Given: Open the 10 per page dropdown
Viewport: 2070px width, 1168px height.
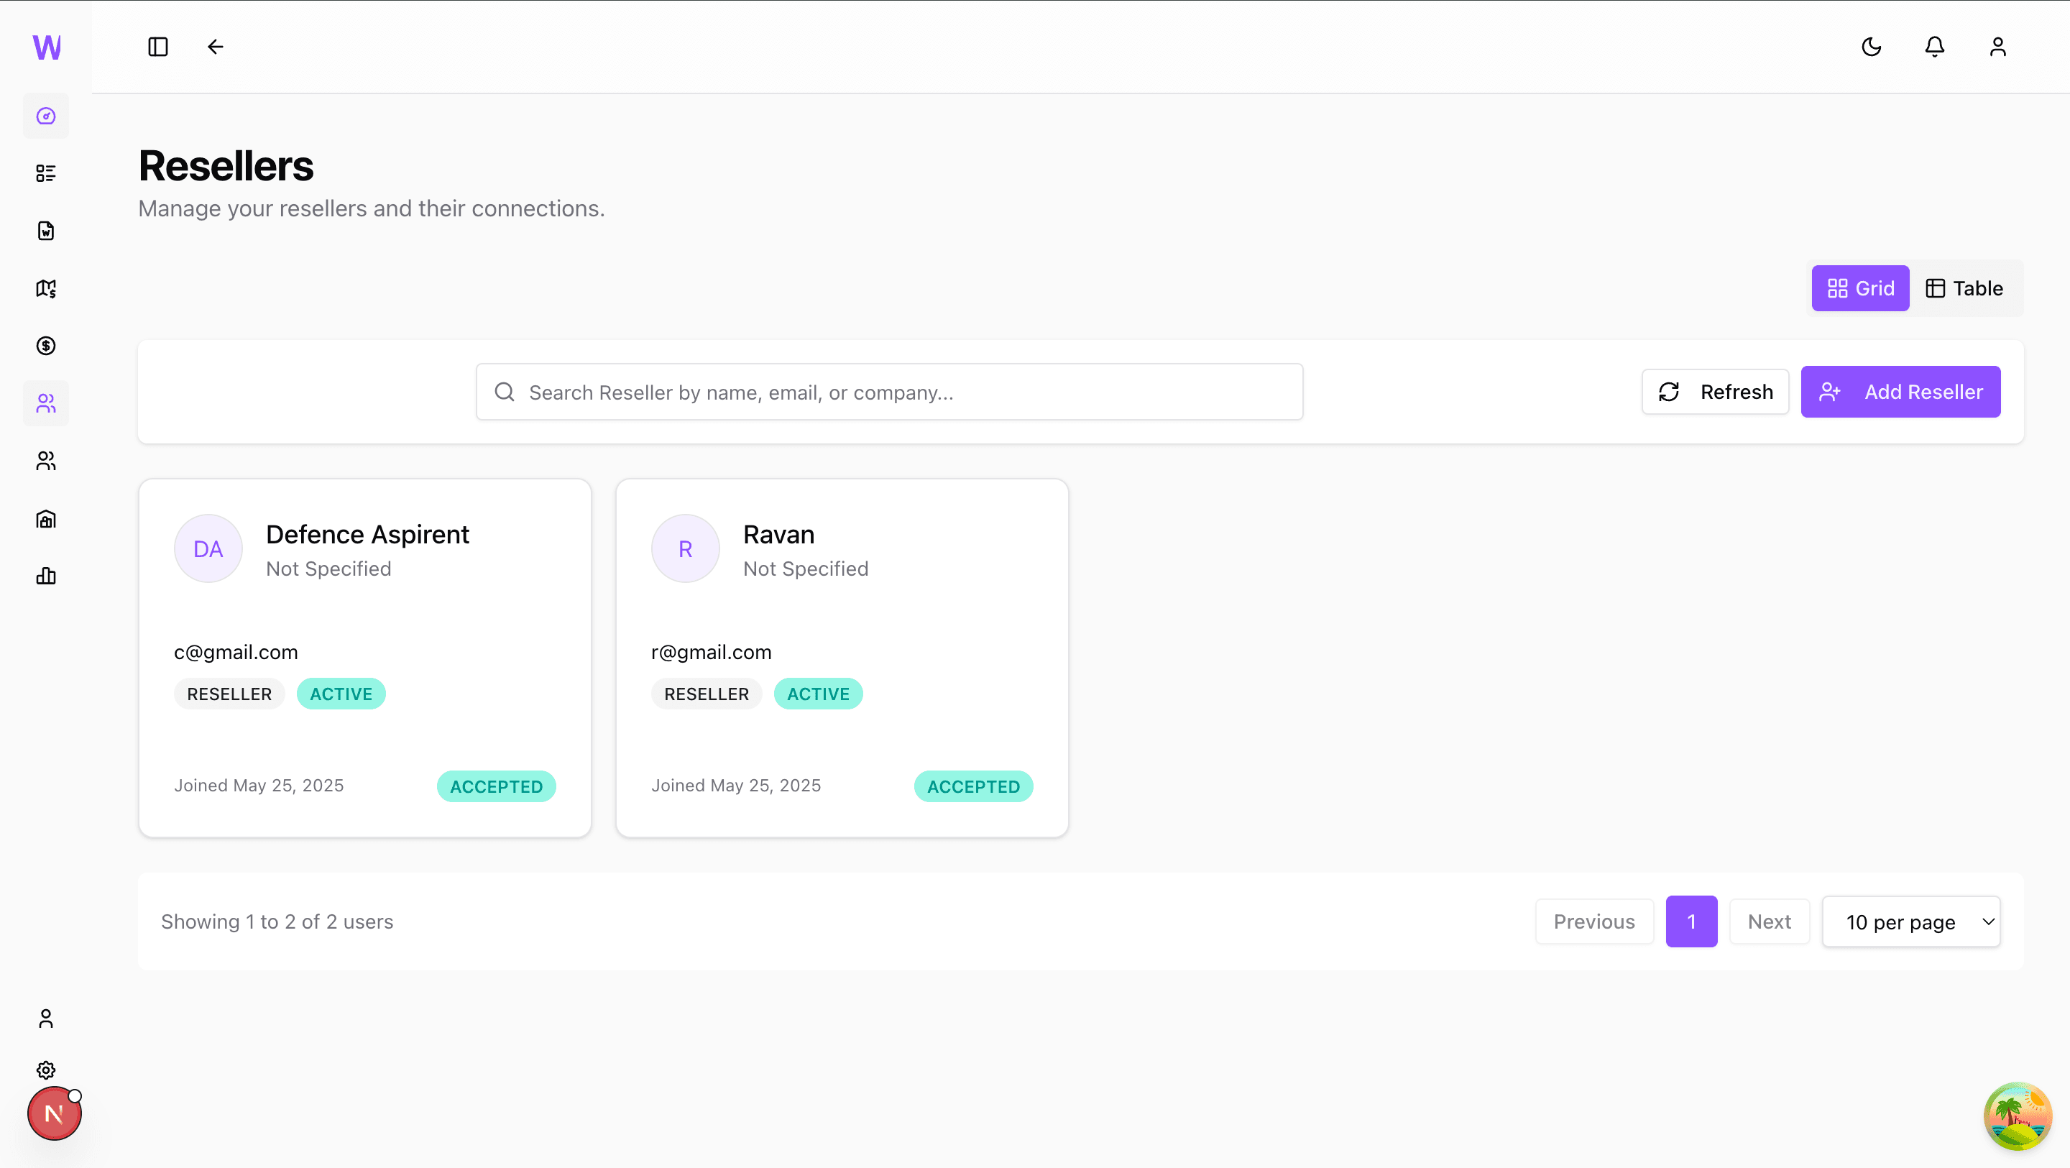Looking at the screenshot, I should (1911, 921).
